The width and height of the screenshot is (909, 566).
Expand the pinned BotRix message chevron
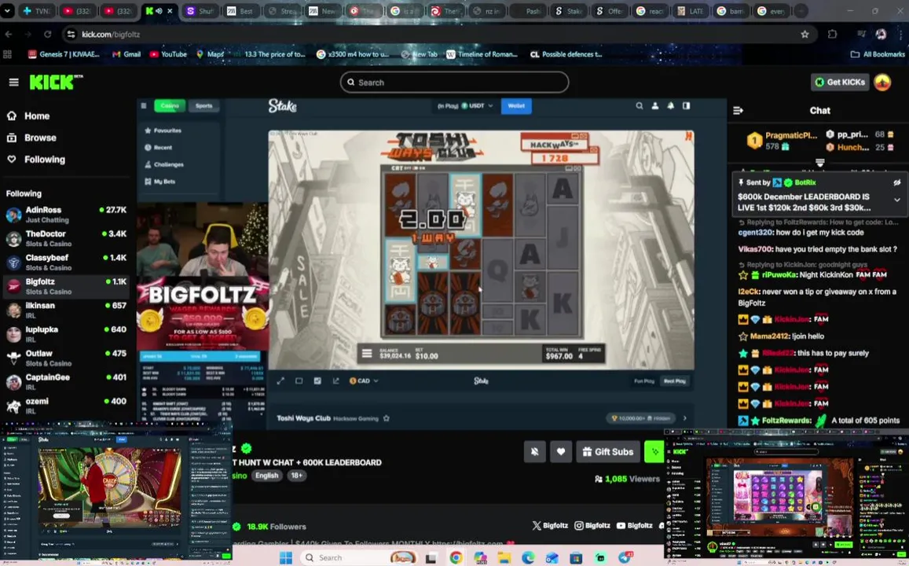(x=897, y=200)
